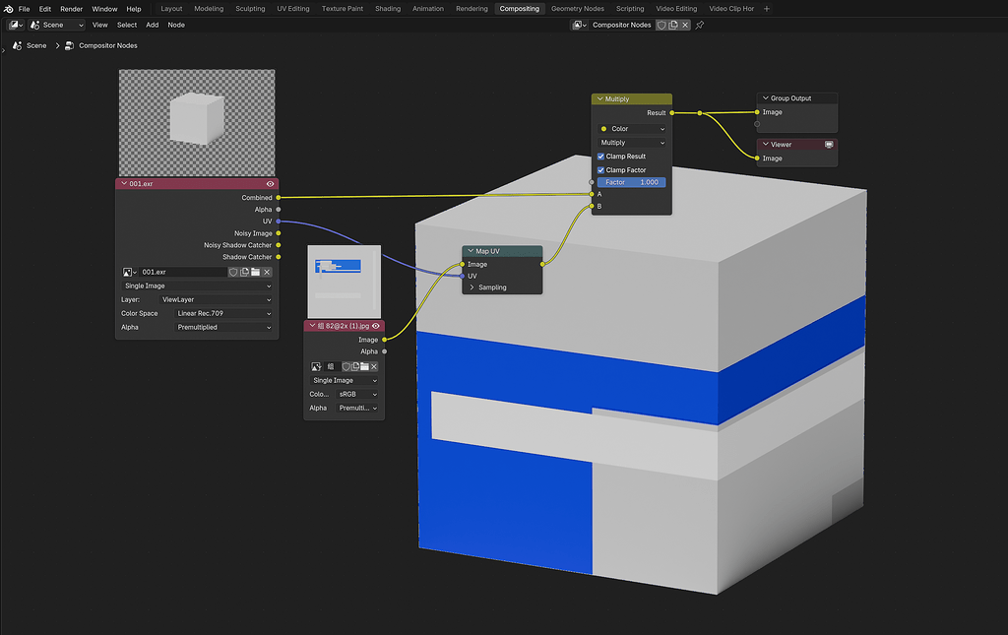Screen dimensions: 1008x635
Task: Duplicate the jpg node image datablock
Action: tap(354, 366)
